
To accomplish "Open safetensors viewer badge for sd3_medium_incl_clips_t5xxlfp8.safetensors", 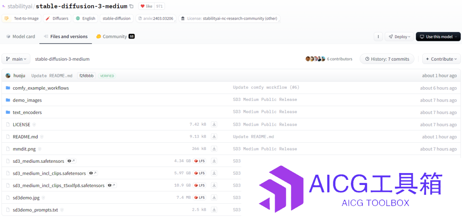I will click(112, 185).
